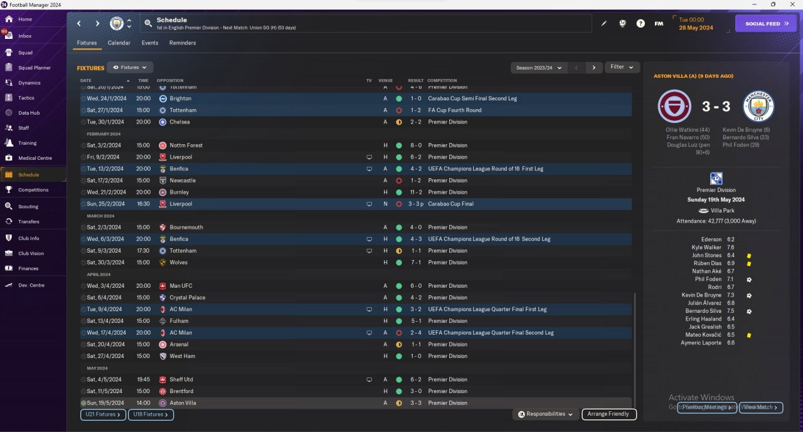The height and width of the screenshot is (432, 803).
Task: Click Manchester City club badge in header
Action: pos(117,24)
